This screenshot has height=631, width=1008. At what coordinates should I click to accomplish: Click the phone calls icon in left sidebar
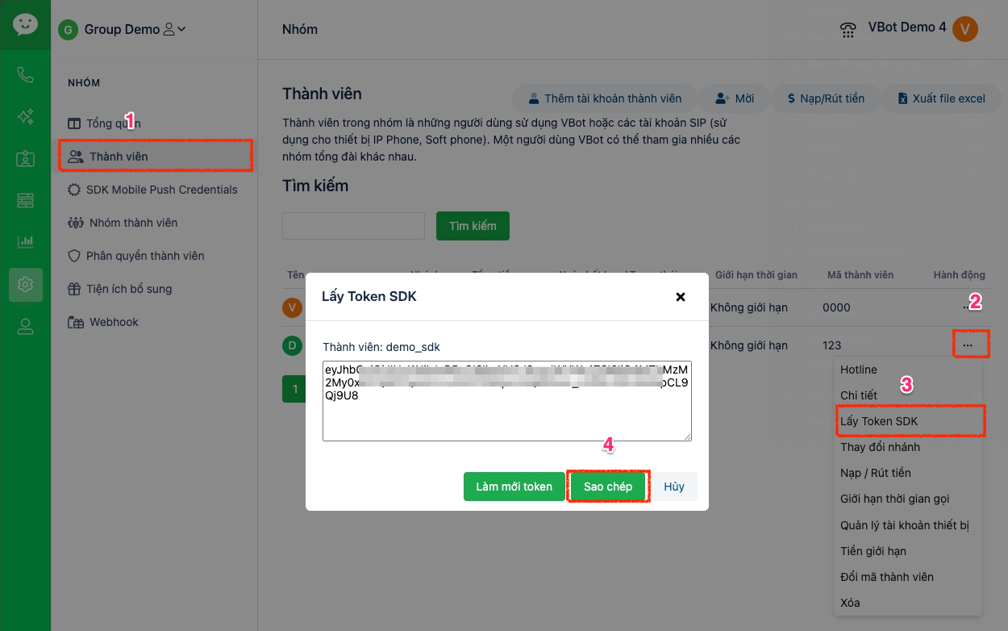[25, 75]
